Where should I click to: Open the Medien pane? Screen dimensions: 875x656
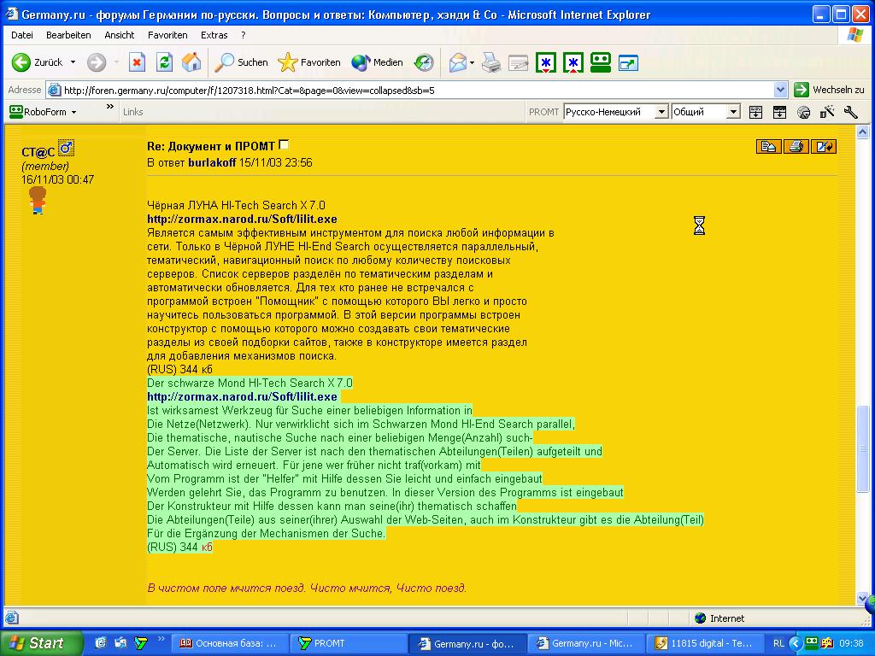tap(377, 62)
